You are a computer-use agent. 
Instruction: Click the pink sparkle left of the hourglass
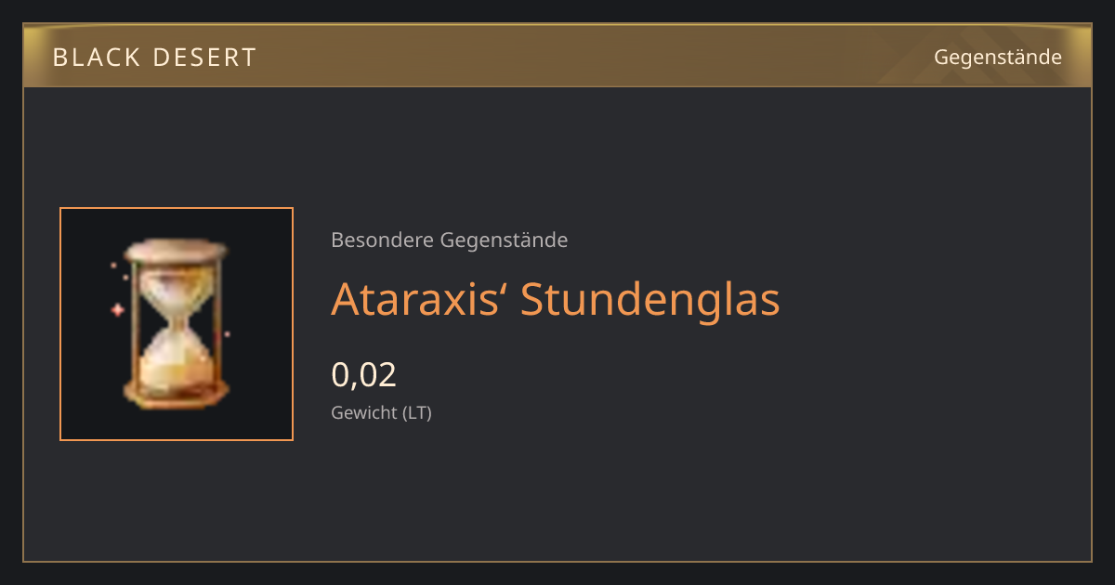(117, 310)
